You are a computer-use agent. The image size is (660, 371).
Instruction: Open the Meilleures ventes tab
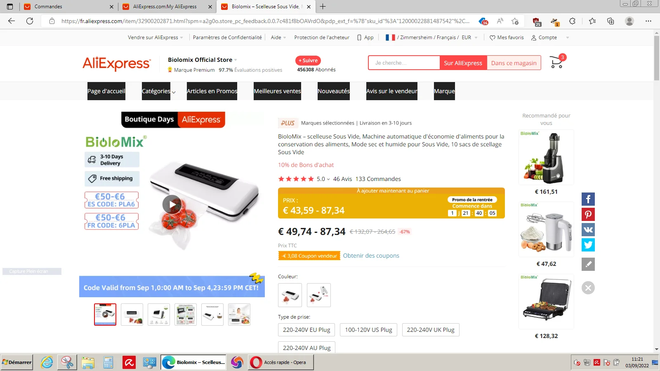[277, 91]
